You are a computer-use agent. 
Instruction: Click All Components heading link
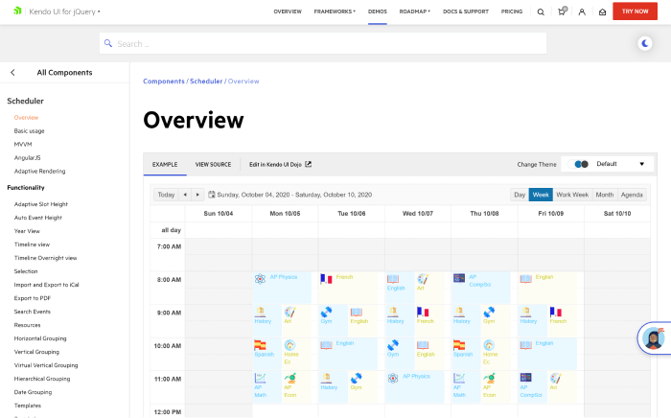64,73
